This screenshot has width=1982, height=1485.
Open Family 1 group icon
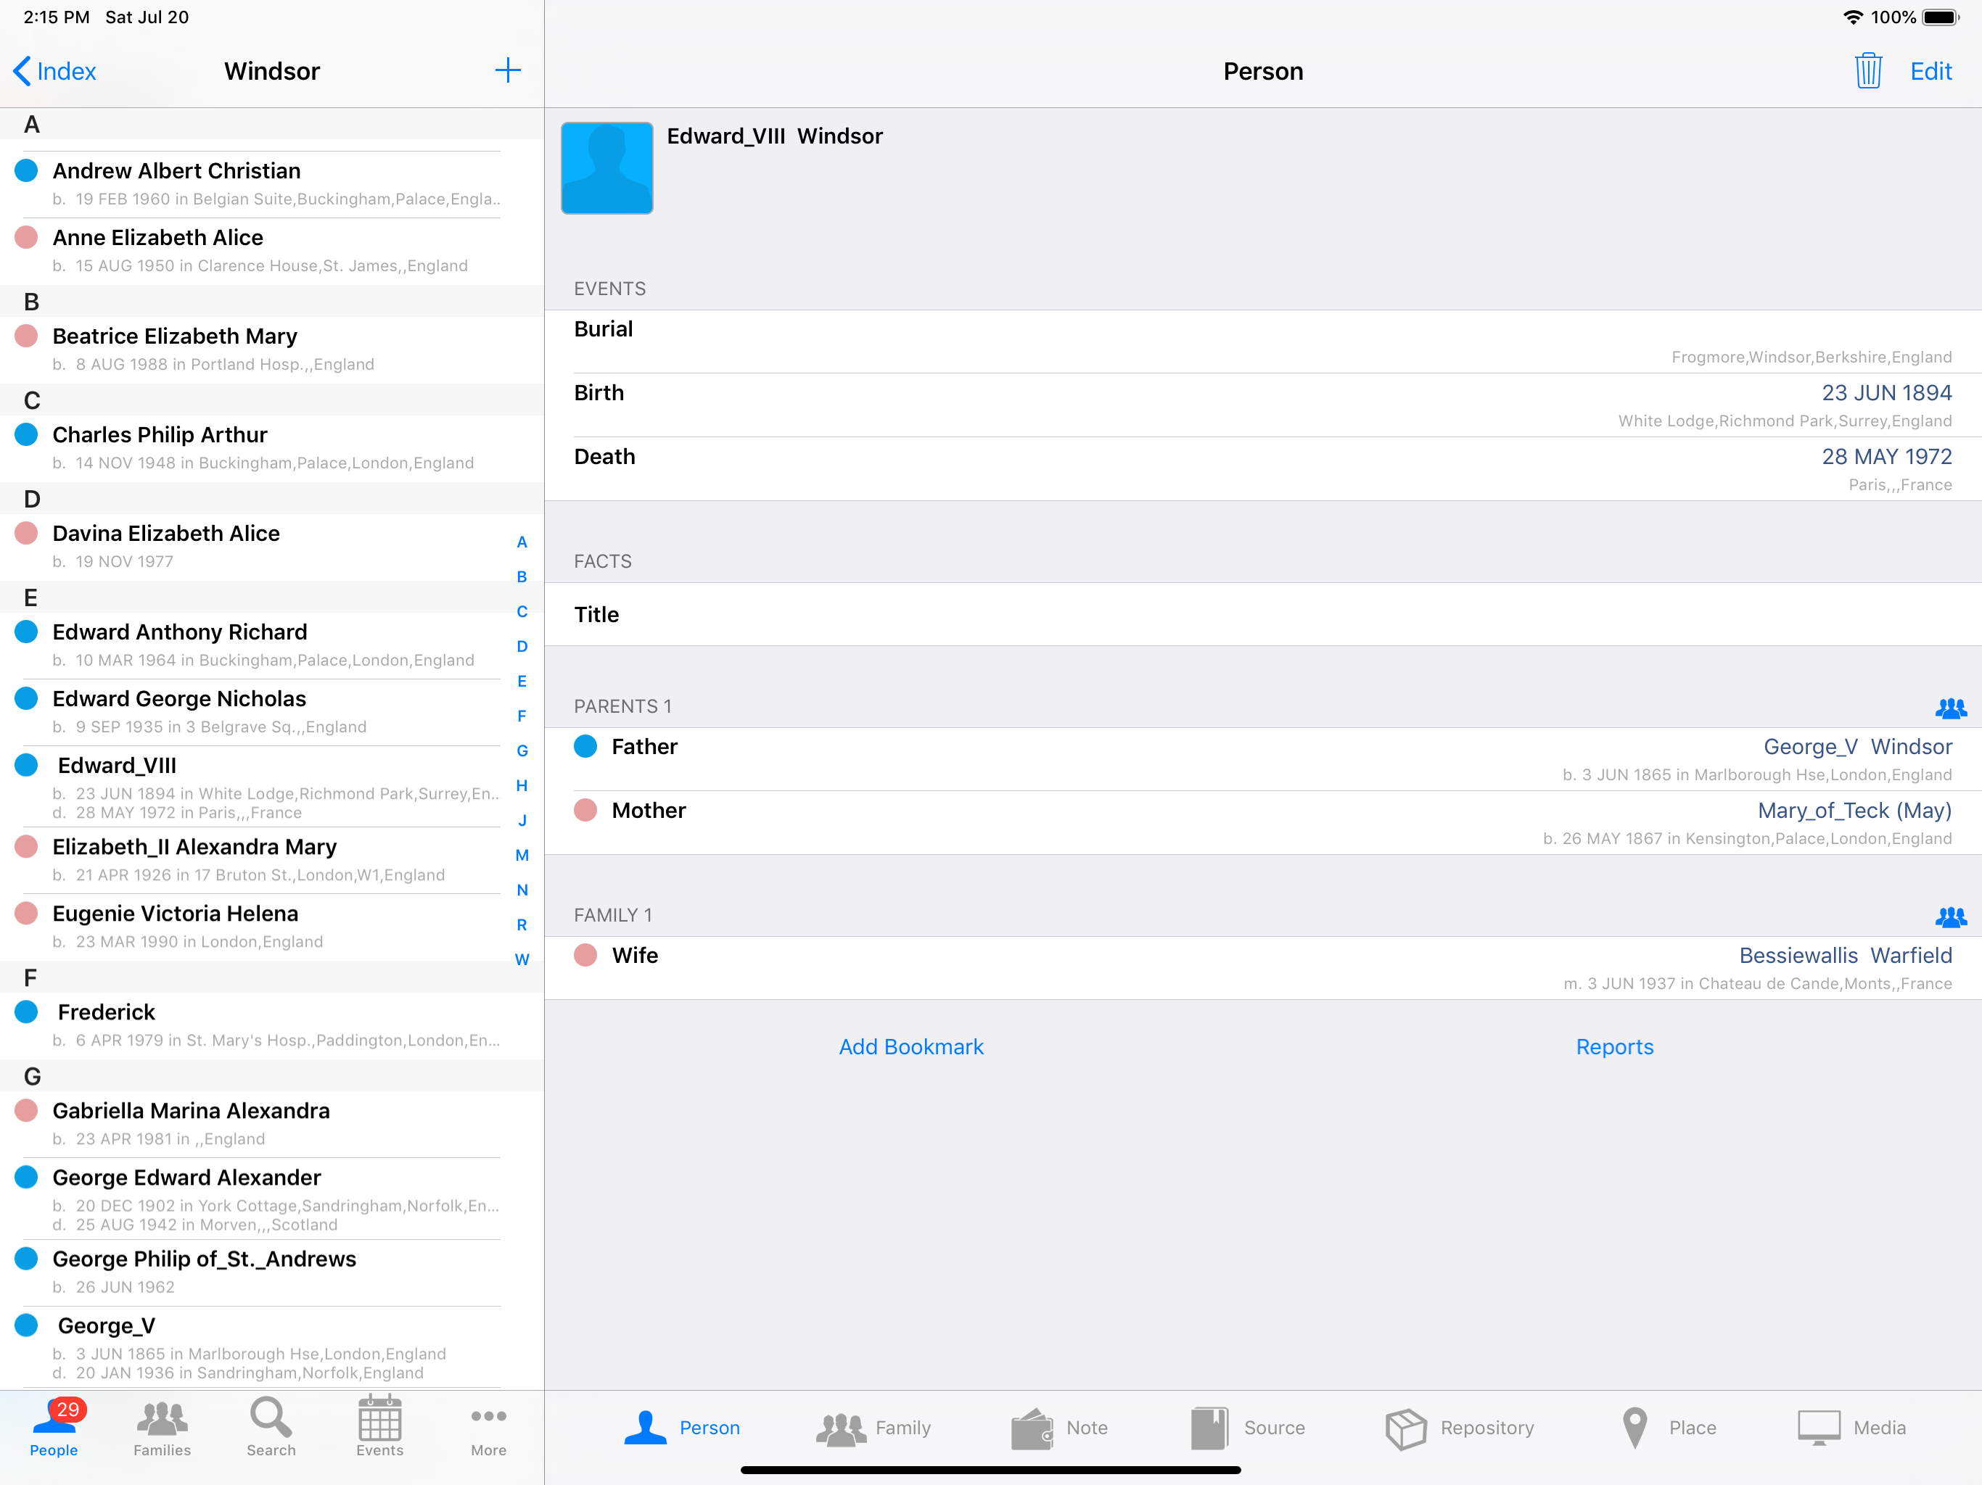click(x=1950, y=917)
